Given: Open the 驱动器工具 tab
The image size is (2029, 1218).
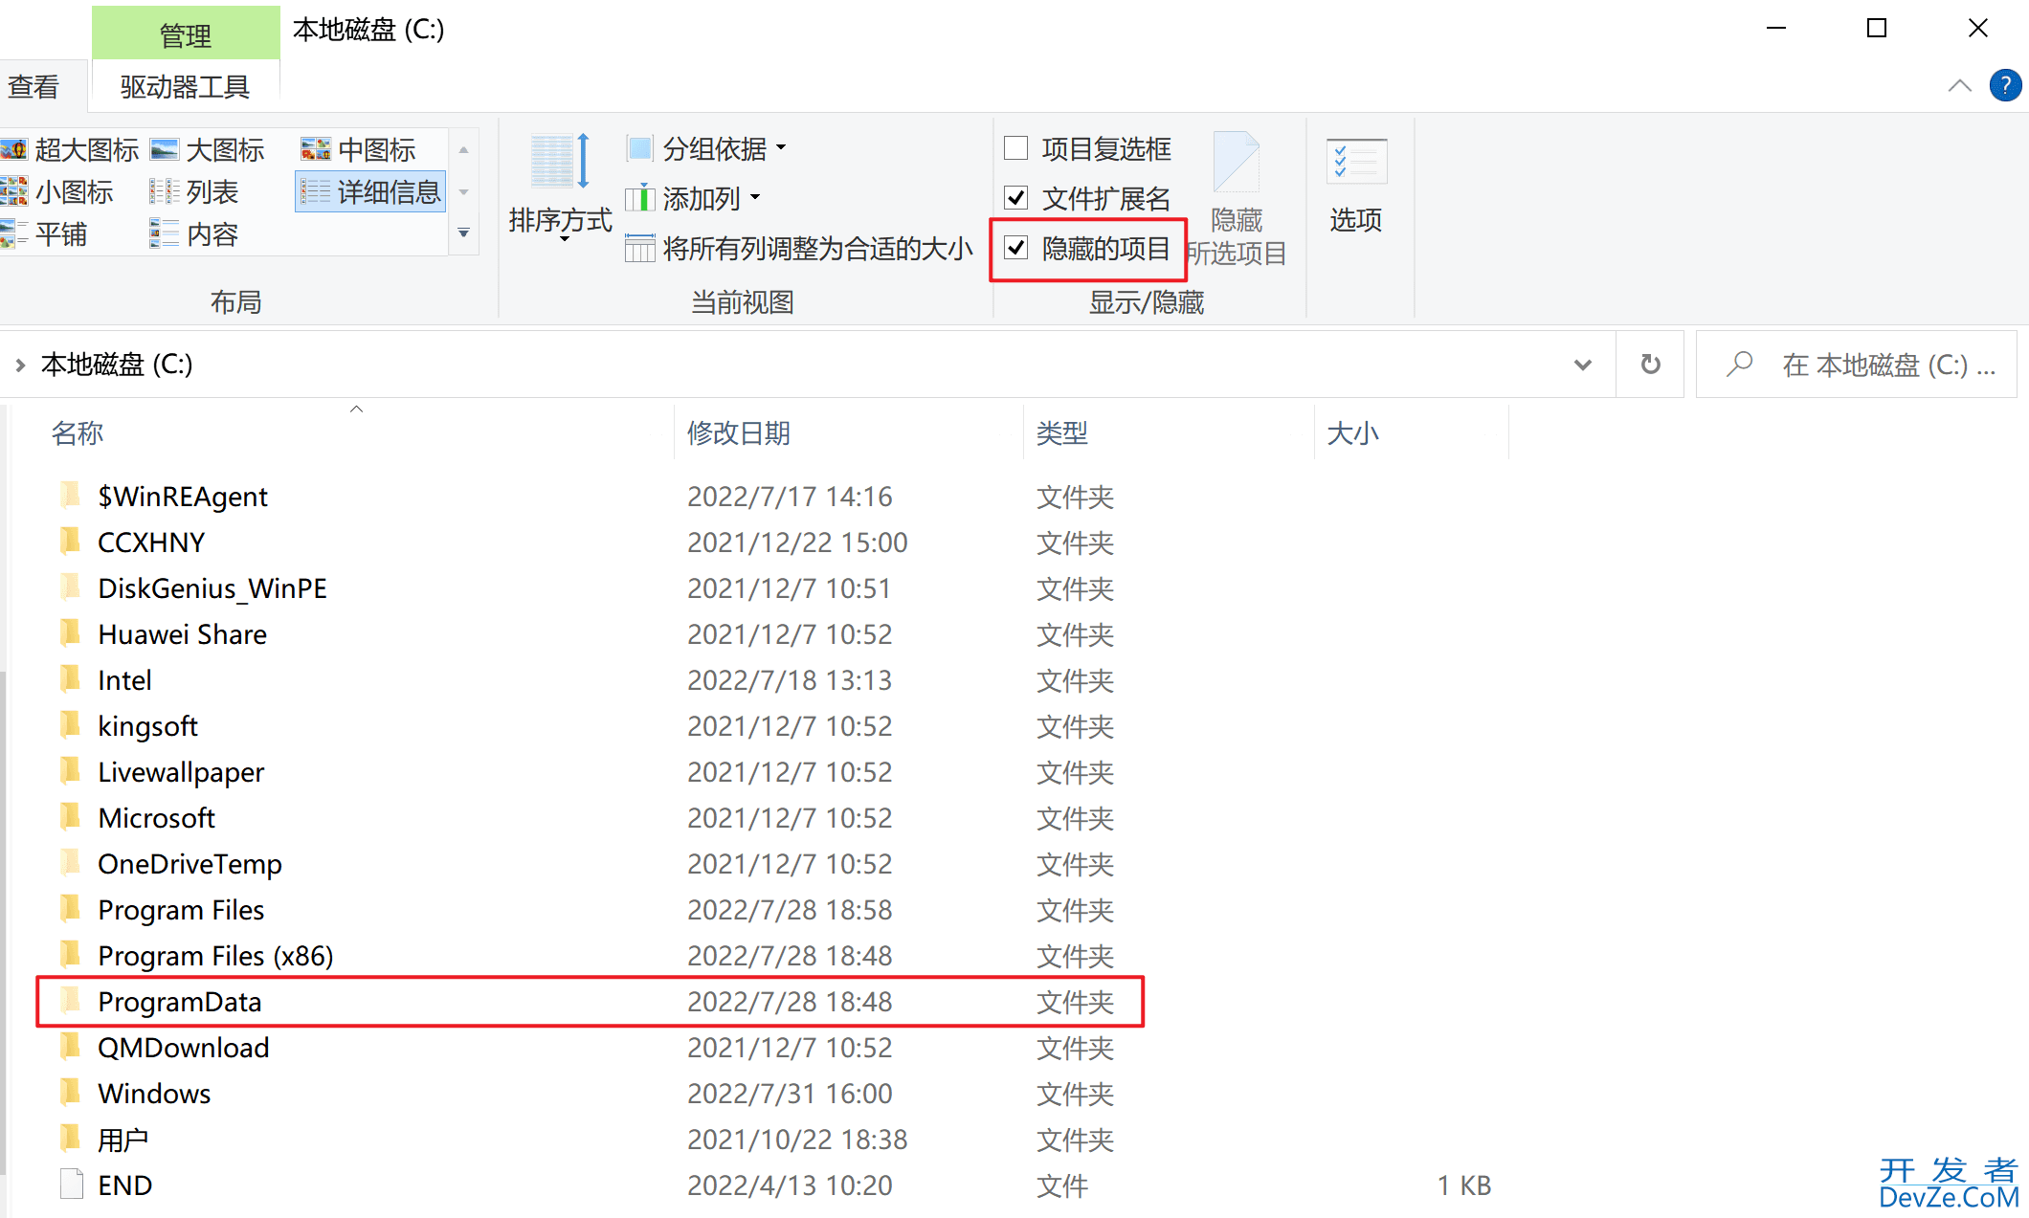Looking at the screenshot, I should pyautogui.click(x=185, y=87).
